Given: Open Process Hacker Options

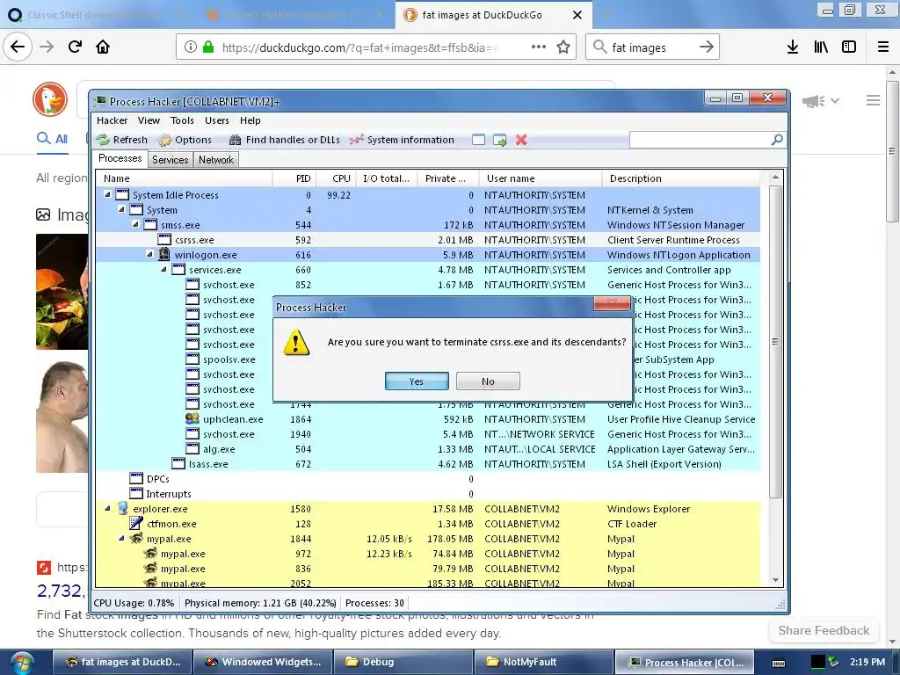Looking at the screenshot, I should pyautogui.click(x=185, y=140).
